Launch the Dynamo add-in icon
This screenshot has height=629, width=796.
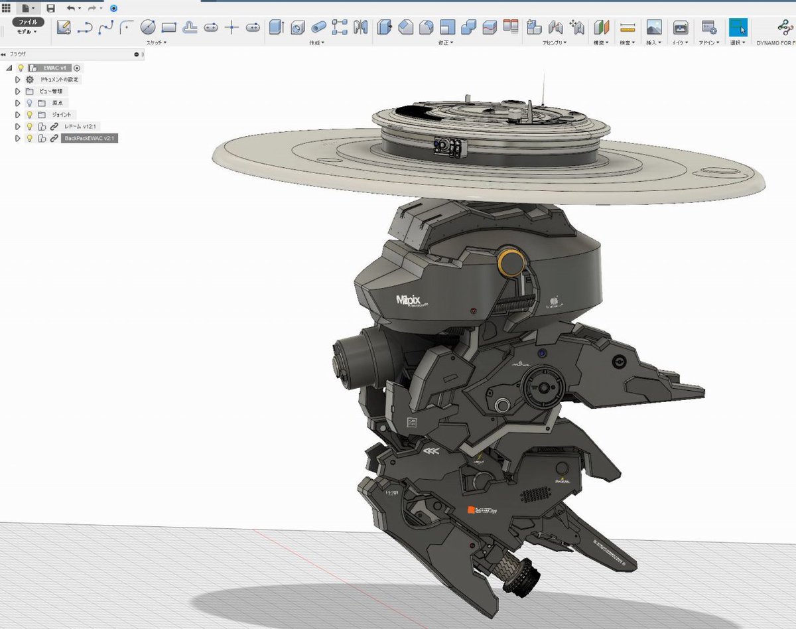pos(785,27)
